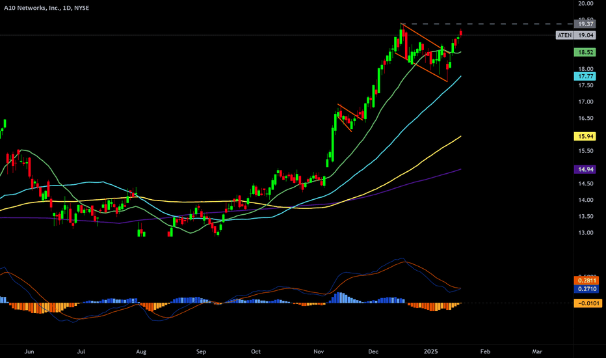Click the Dec label on time axis
The width and height of the screenshot is (606, 358).
373,351
